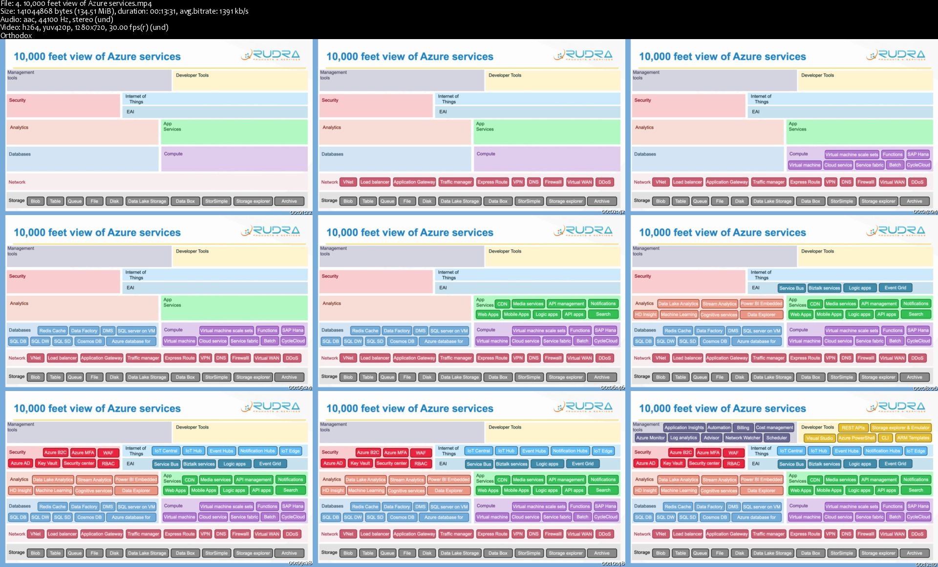Click 'Archive' storage box in 00:01:22 frame
The image size is (938, 567).
click(x=289, y=201)
